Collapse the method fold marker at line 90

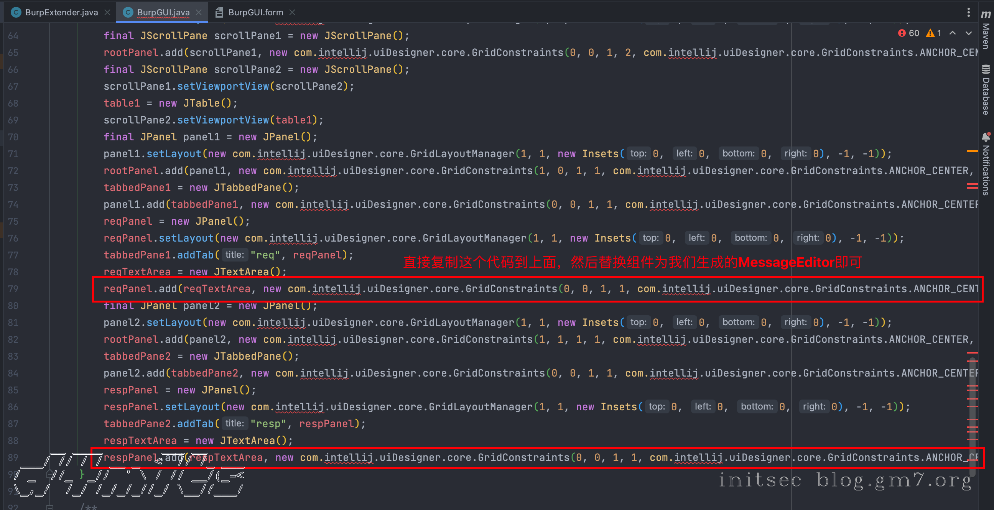click(49, 474)
